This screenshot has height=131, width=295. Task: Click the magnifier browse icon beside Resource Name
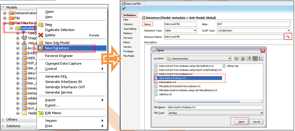(288, 37)
